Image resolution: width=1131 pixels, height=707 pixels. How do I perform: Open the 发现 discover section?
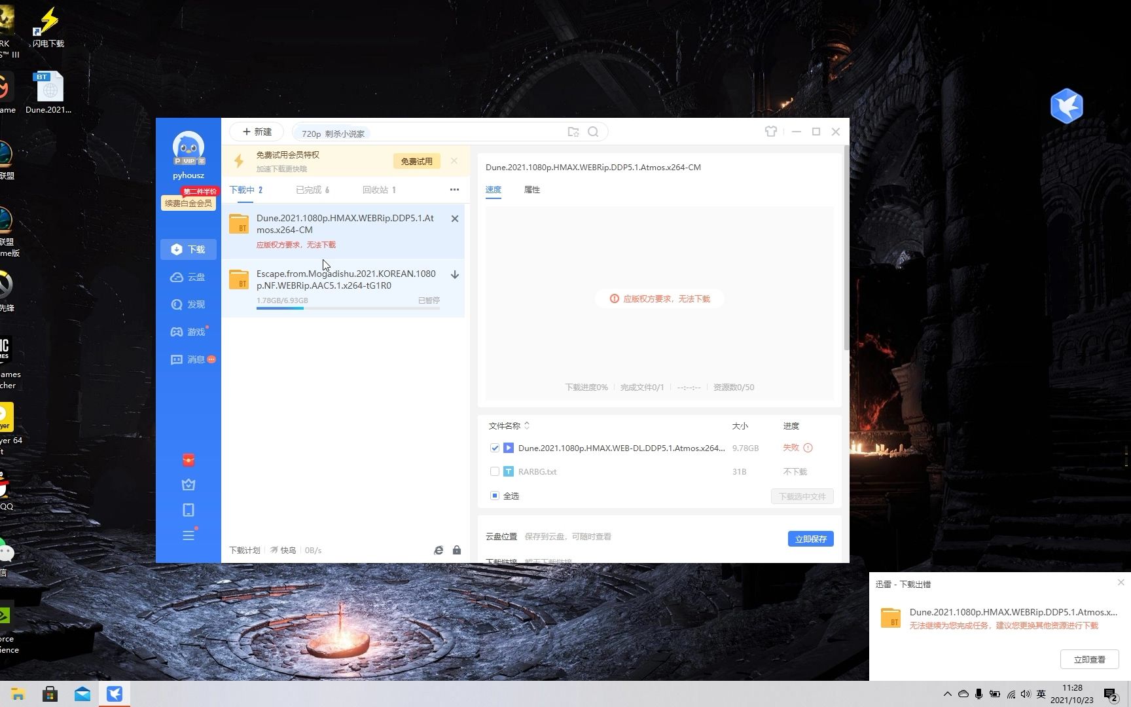tap(188, 304)
